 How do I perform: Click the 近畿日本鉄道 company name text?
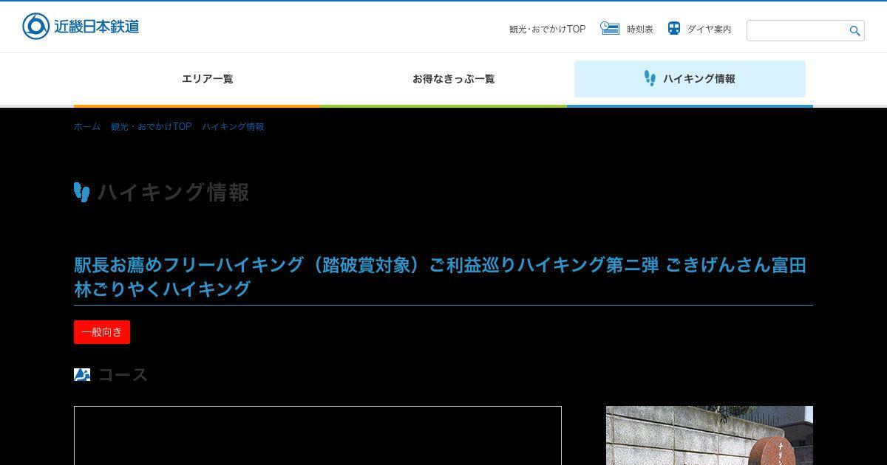96,27
